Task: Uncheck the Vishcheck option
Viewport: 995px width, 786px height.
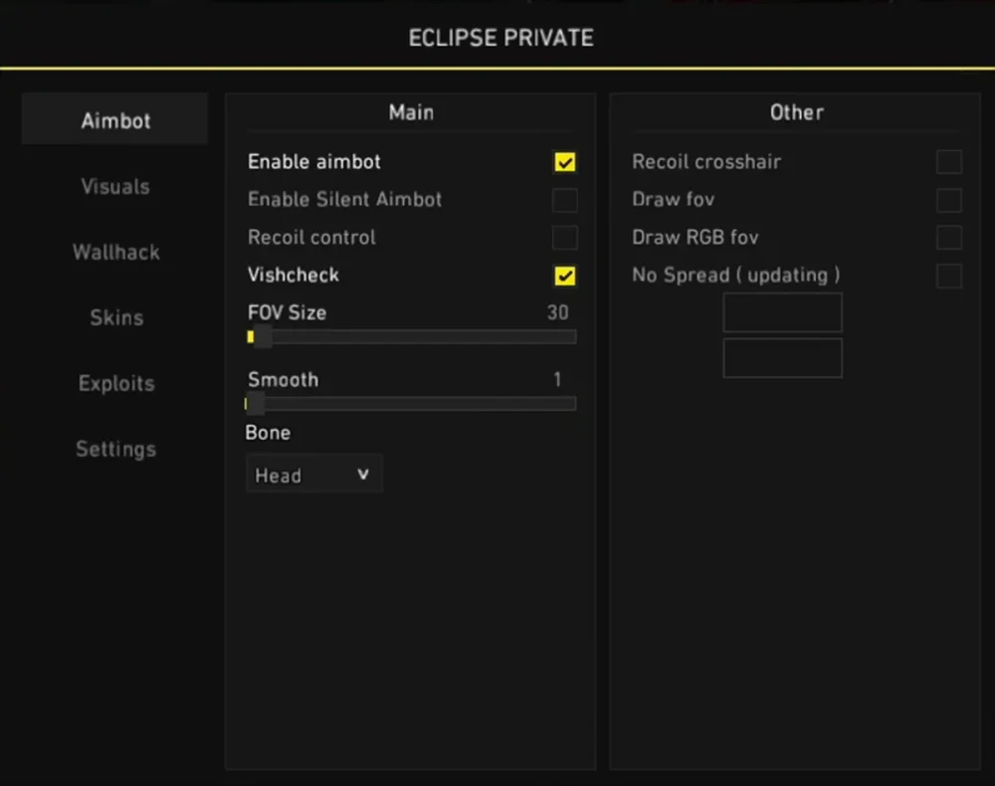Action: [564, 276]
